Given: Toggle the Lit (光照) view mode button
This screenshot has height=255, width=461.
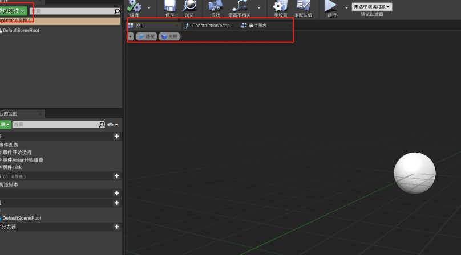Looking at the screenshot, I should [x=169, y=36].
